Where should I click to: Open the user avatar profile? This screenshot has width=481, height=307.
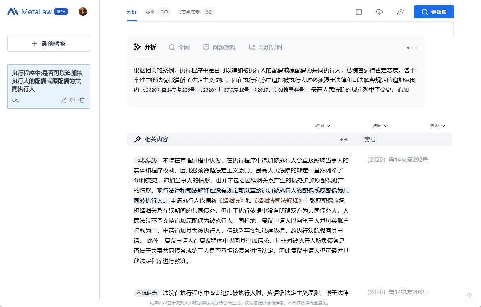coord(83,11)
